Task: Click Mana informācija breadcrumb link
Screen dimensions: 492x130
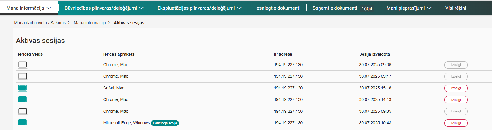Action: tap(90, 23)
